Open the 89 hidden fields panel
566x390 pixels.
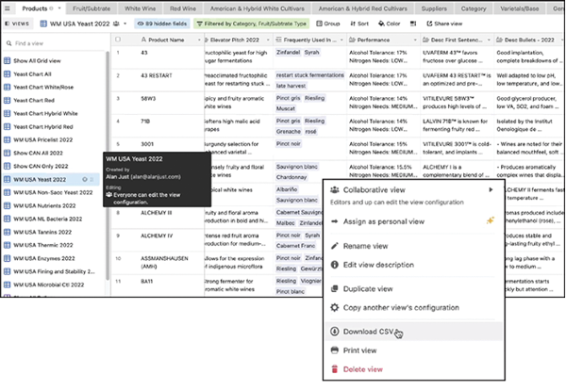[x=162, y=24]
